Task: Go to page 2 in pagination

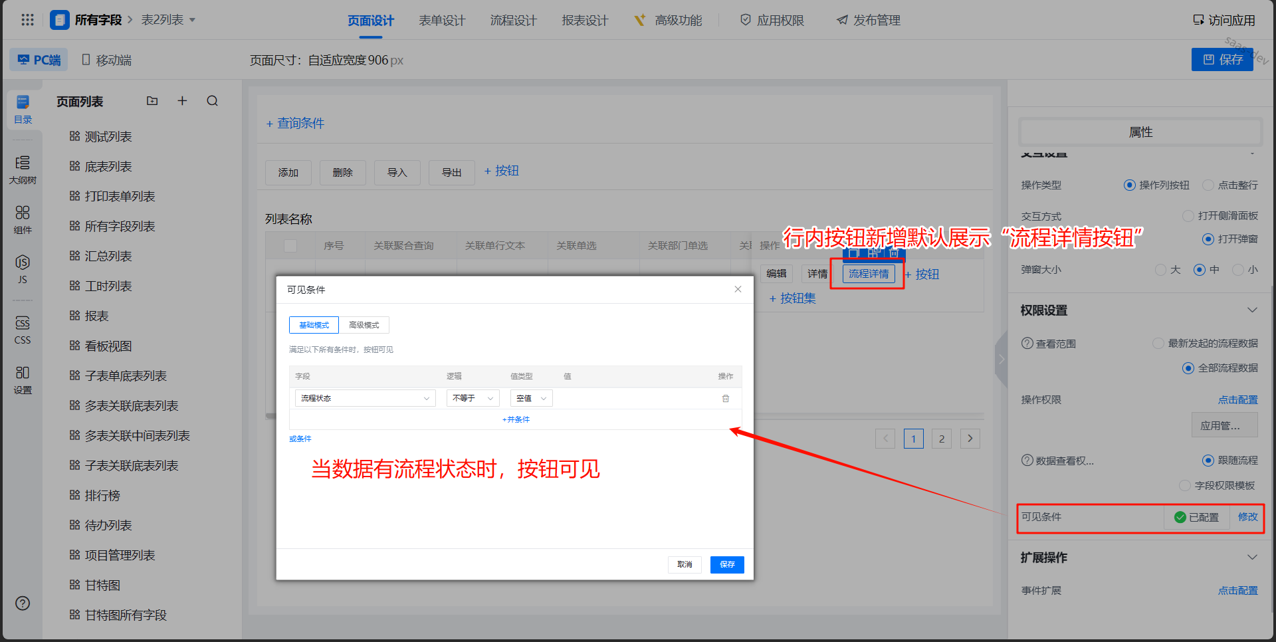Action: click(941, 439)
